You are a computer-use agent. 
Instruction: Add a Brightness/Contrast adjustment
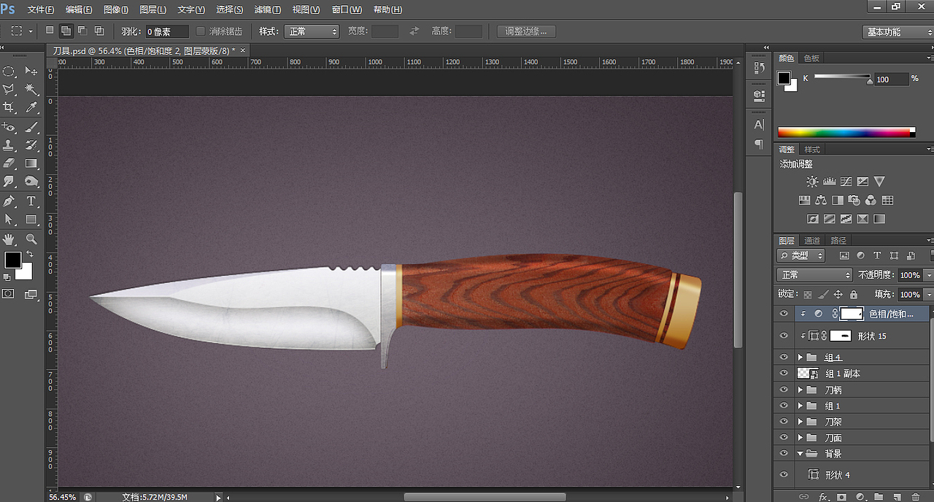point(812,182)
